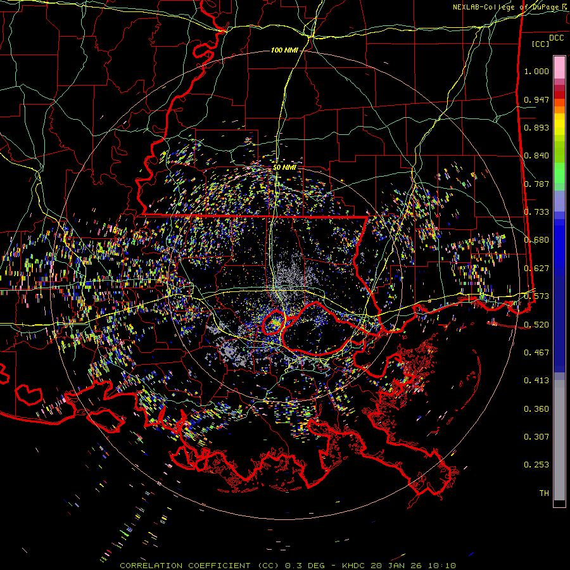Click the 0.413 scale label

pos(536,381)
